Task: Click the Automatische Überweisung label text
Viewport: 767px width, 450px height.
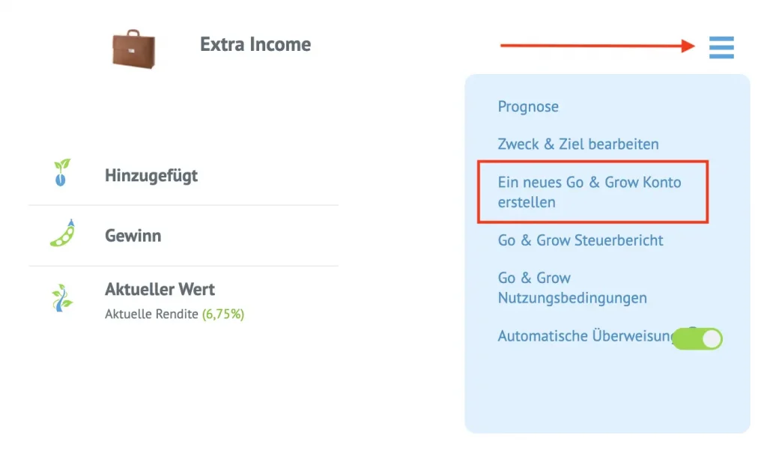Action: (x=584, y=336)
